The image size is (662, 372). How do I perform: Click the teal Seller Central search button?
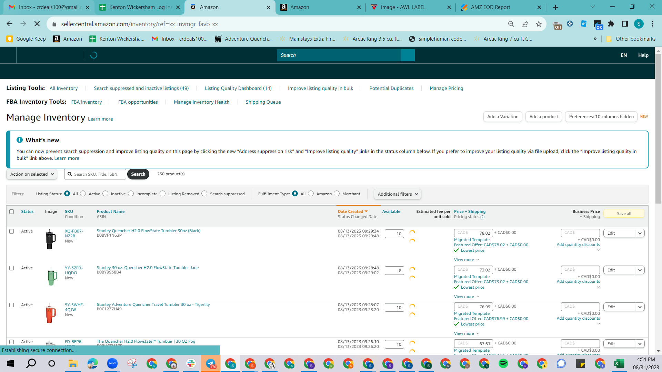[408, 55]
